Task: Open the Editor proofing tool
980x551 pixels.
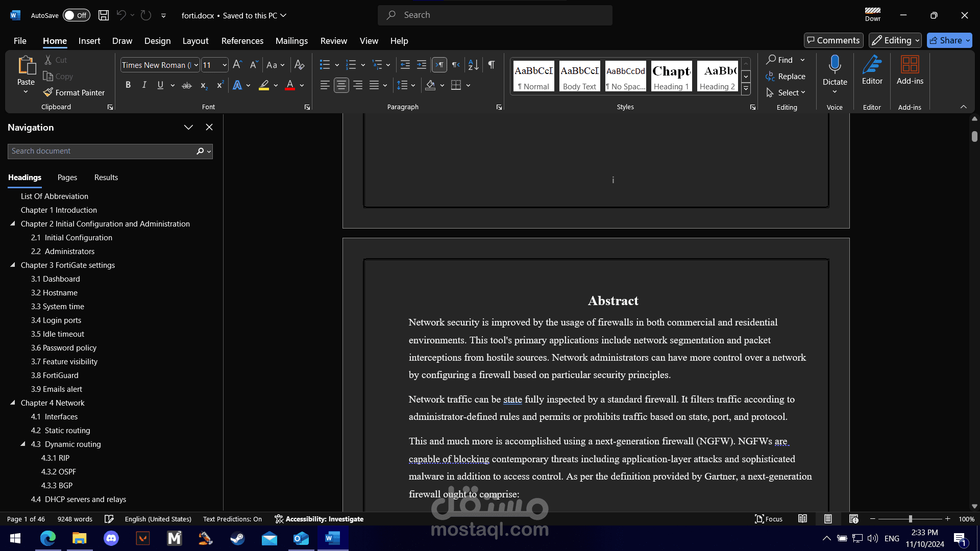Action: (x=872, y=70)
